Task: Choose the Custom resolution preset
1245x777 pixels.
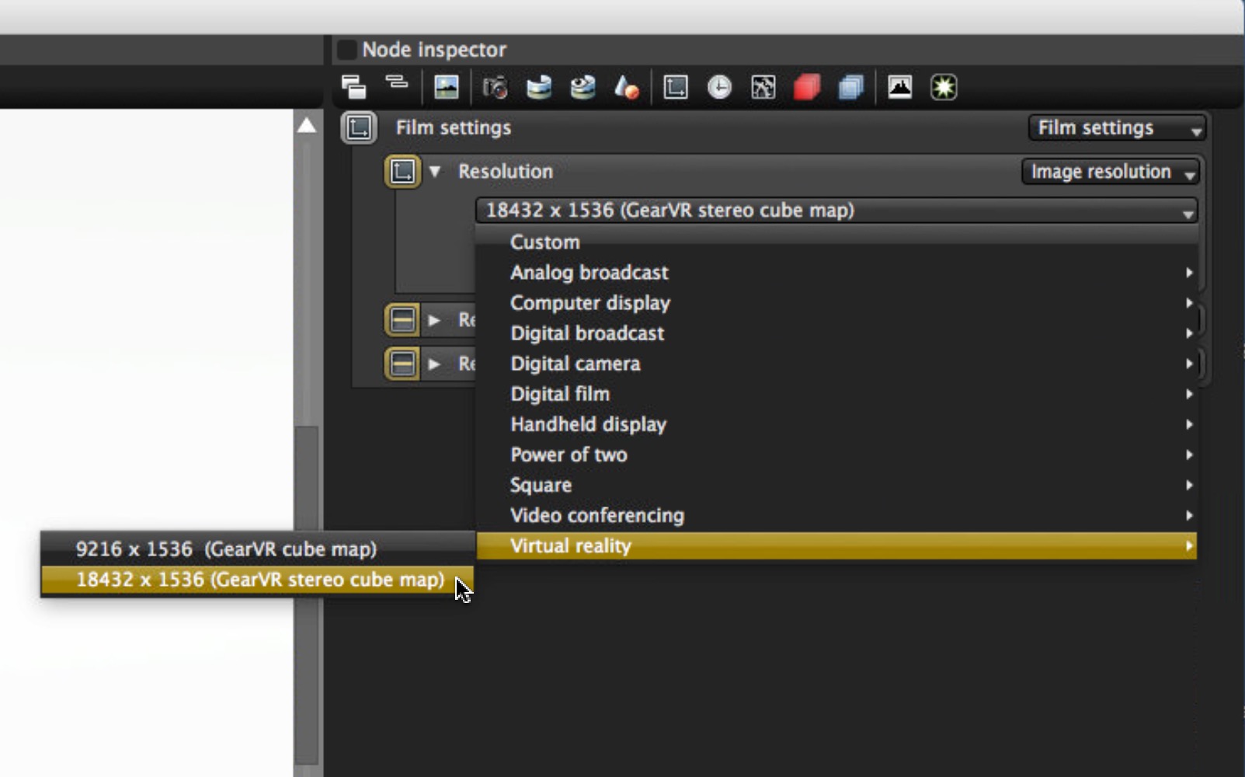Action: point(836,242)
